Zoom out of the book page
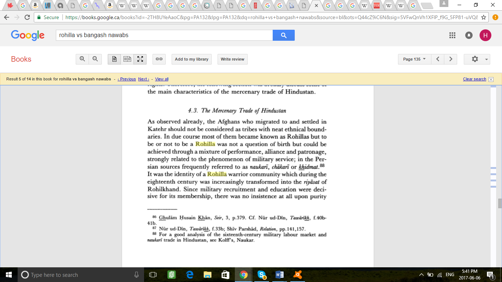The width and height of the screenshot is (502, 282). click(95, 59)
